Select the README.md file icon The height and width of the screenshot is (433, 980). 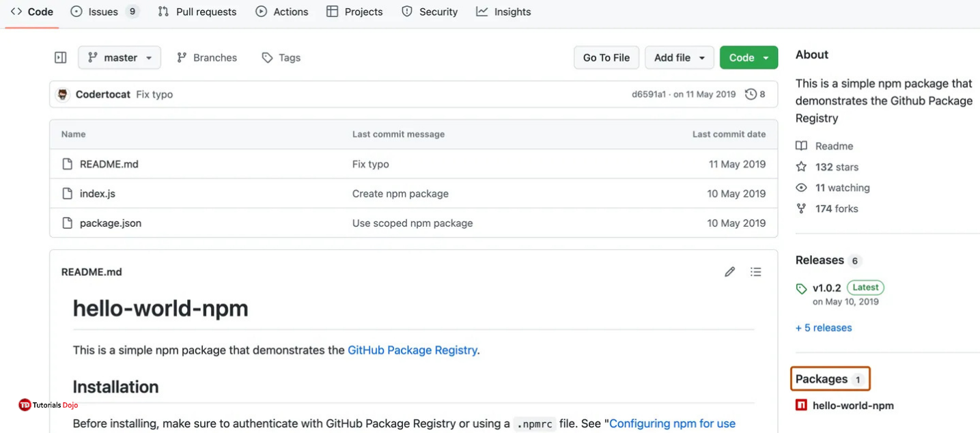(67, 164)
